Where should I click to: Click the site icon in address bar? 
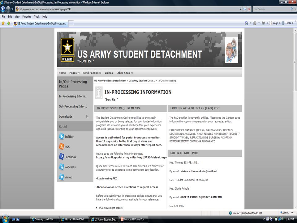[x=17, y=9]
